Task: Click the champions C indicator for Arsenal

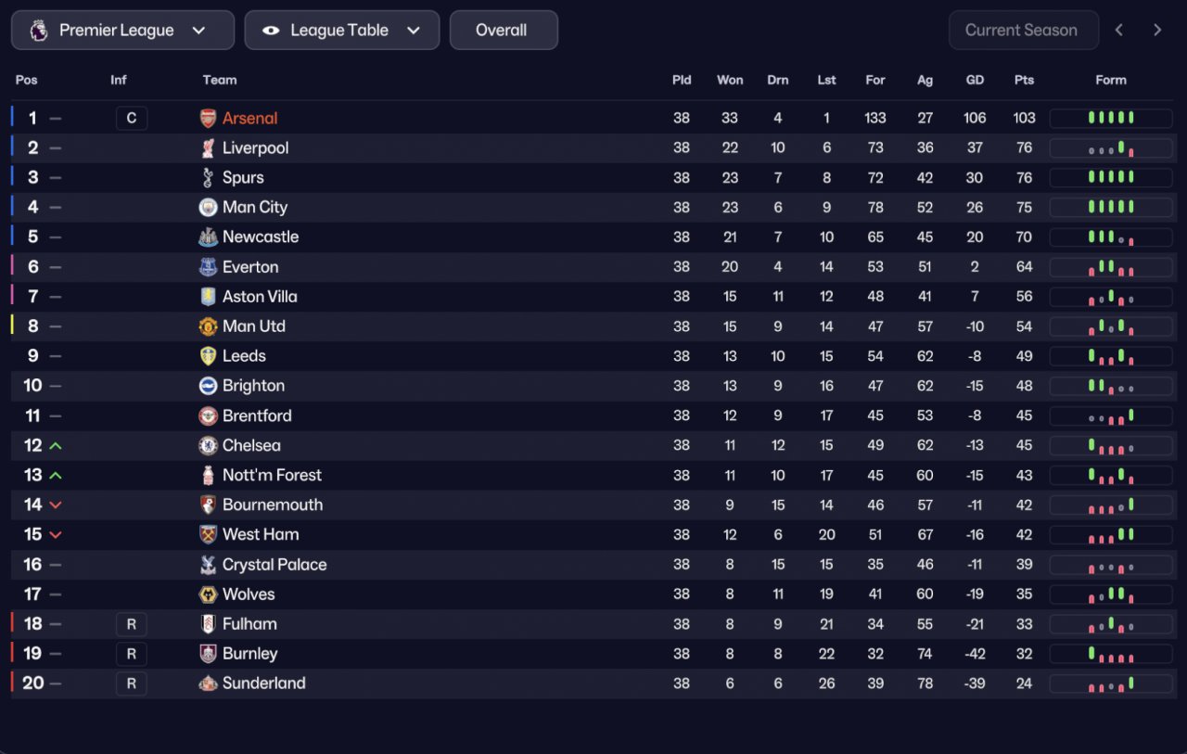Action: point(132,119)
